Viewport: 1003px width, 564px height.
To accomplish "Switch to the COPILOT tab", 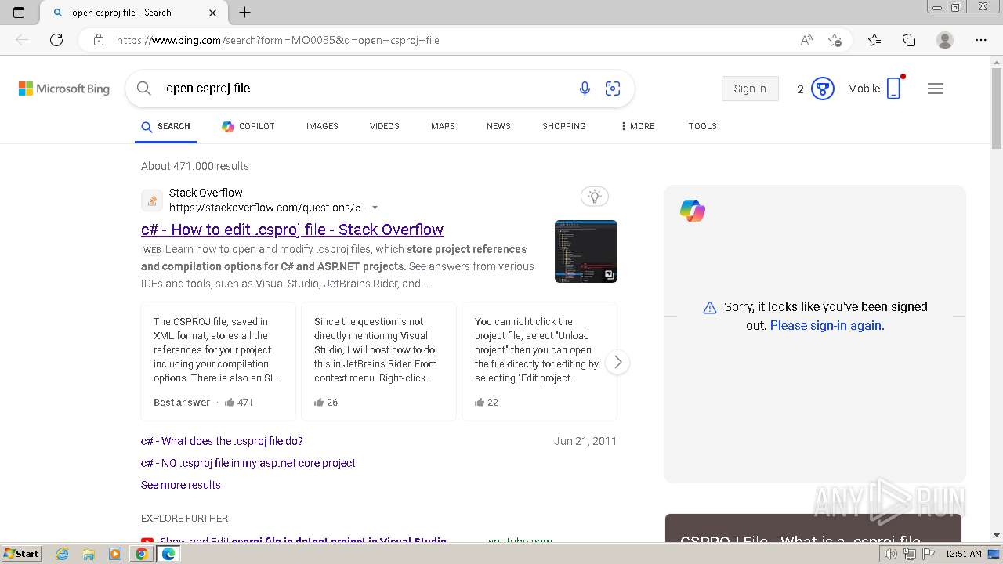I will (248, 126).
